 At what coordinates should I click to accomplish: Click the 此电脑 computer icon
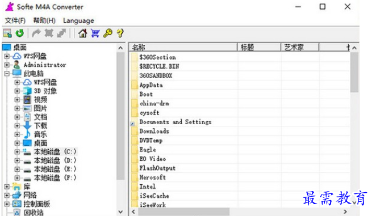(17, 74)
